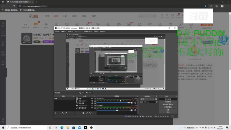The image size is (231, 130).
Task: Open File Explorer from the taskbar
Action: 68,128
